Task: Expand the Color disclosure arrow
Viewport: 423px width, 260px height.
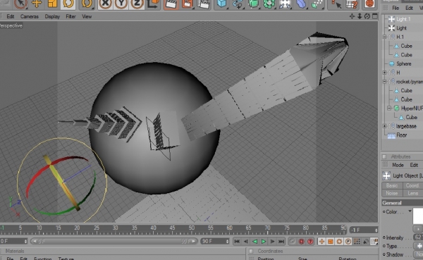Action: tap(410, 211)
